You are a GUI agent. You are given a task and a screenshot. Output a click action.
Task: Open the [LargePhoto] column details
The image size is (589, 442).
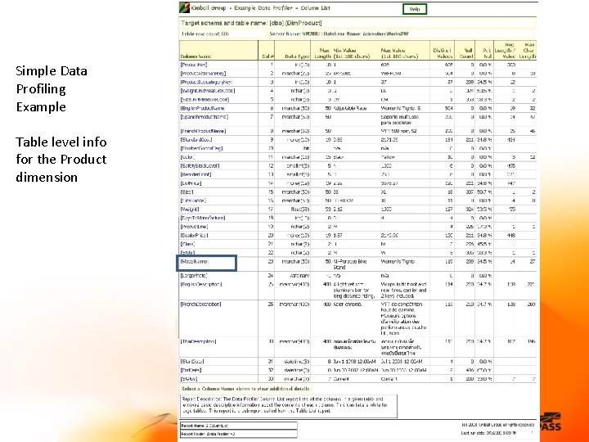[x=193, y=276]
